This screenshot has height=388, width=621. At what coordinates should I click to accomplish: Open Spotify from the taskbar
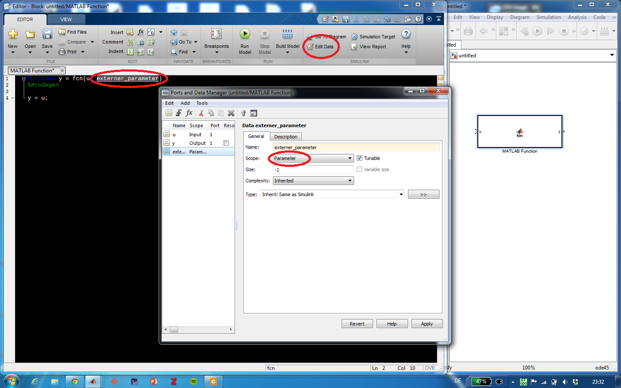tap(194, 382)
